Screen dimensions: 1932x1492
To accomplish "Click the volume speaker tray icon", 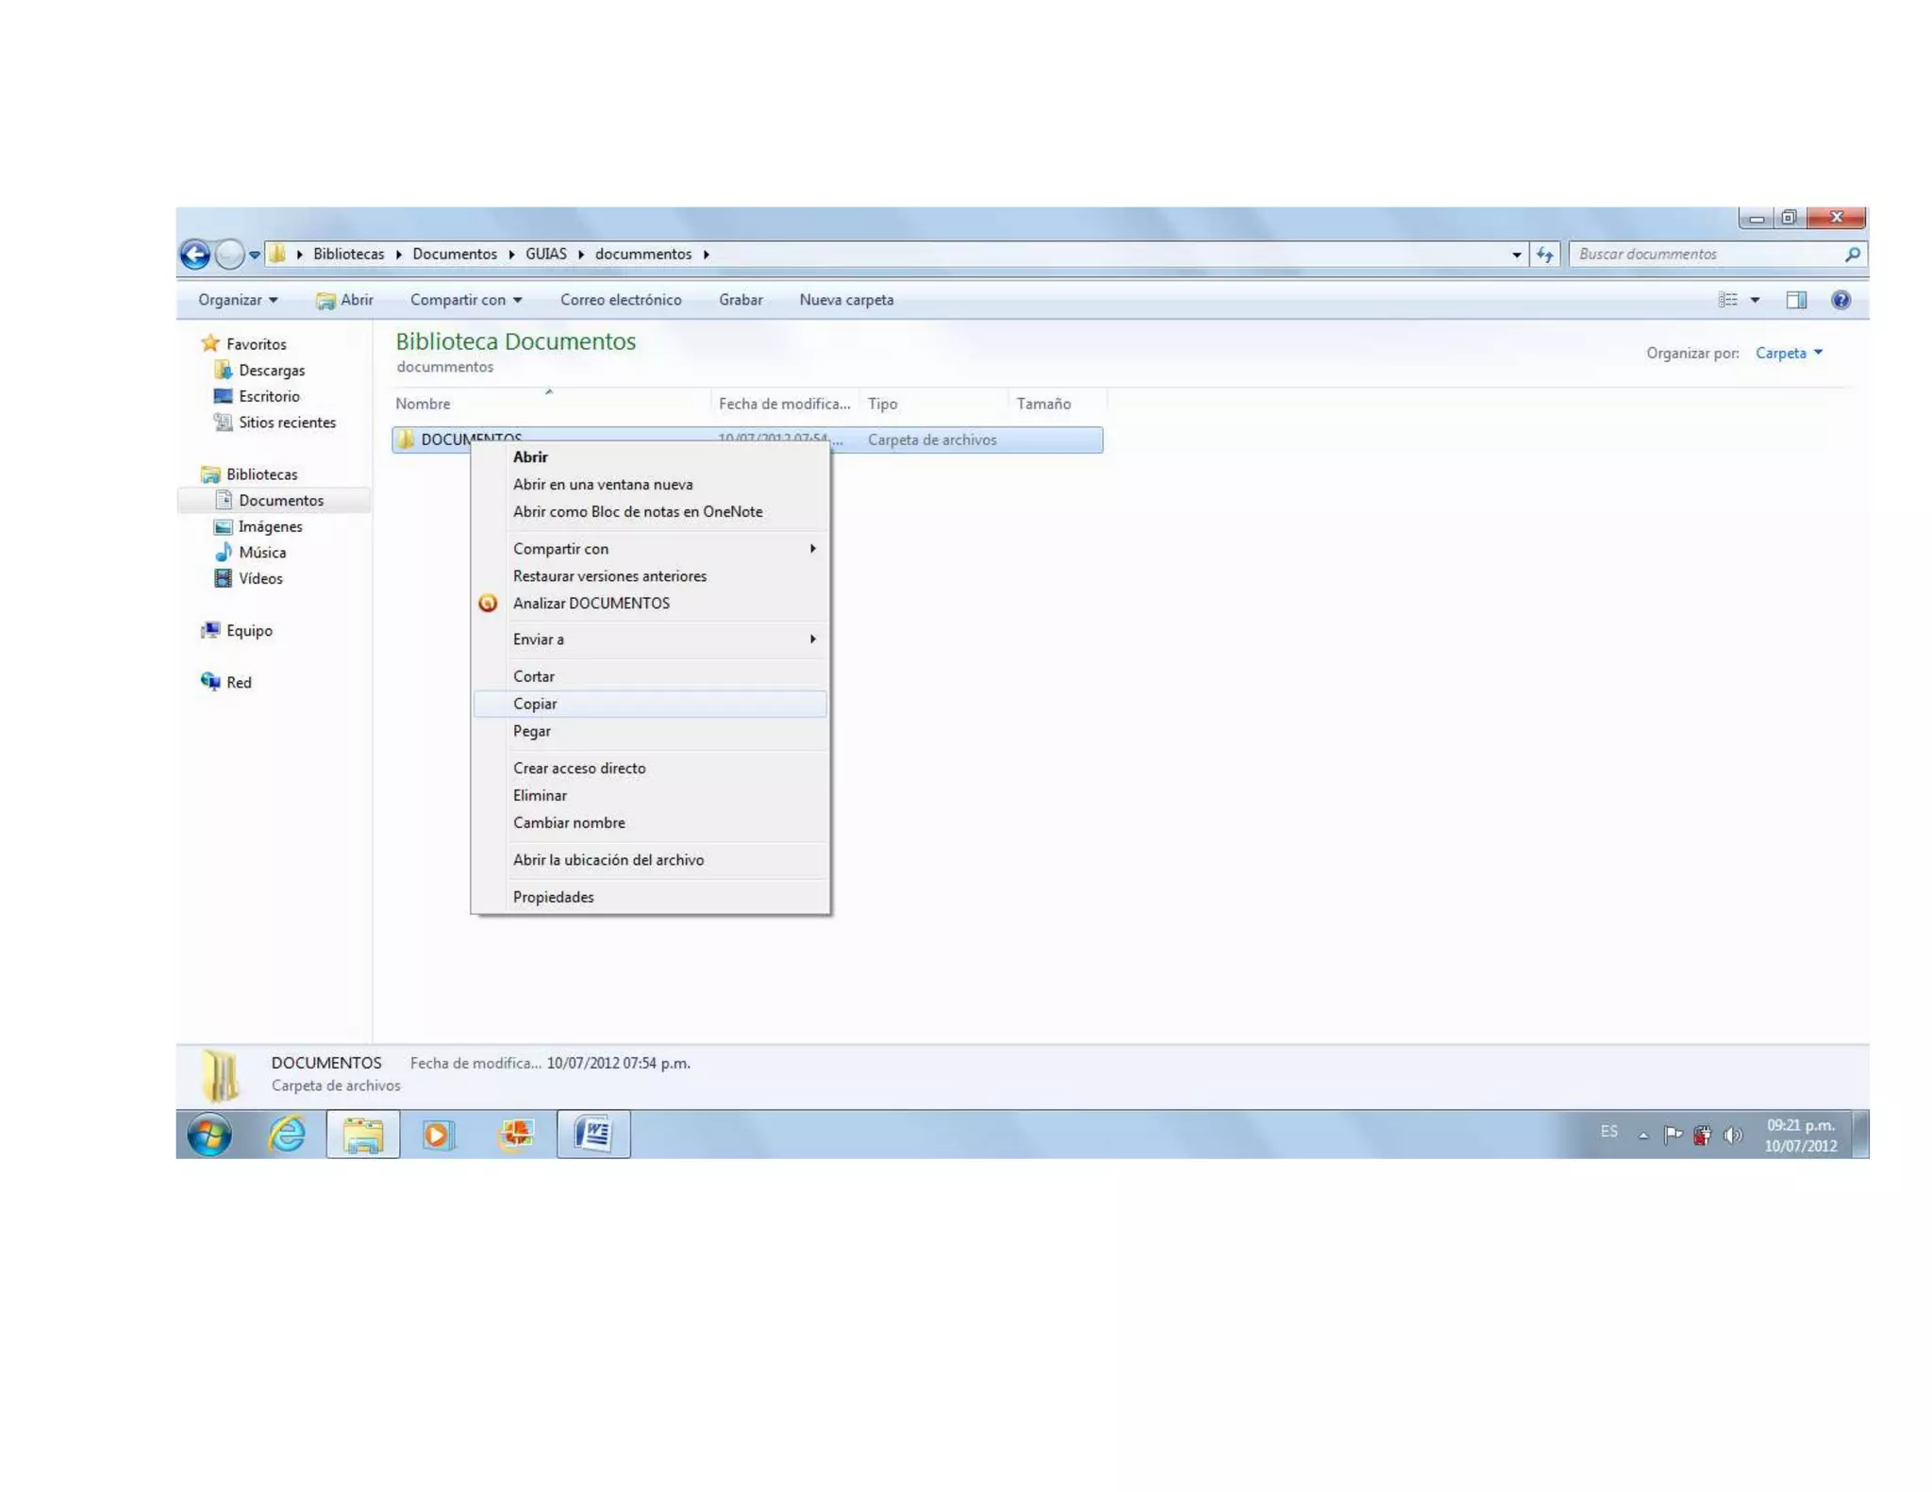I will (x=1732, y=1135).
